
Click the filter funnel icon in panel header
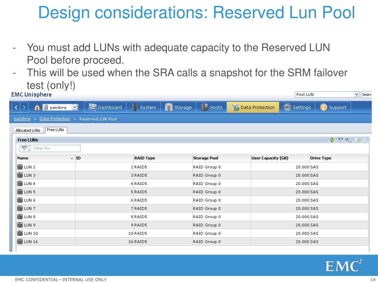(x=340, y=140)
